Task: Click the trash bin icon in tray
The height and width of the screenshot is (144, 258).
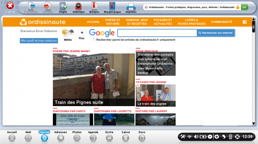Action: pyautogui.click(x=230, y=137)
